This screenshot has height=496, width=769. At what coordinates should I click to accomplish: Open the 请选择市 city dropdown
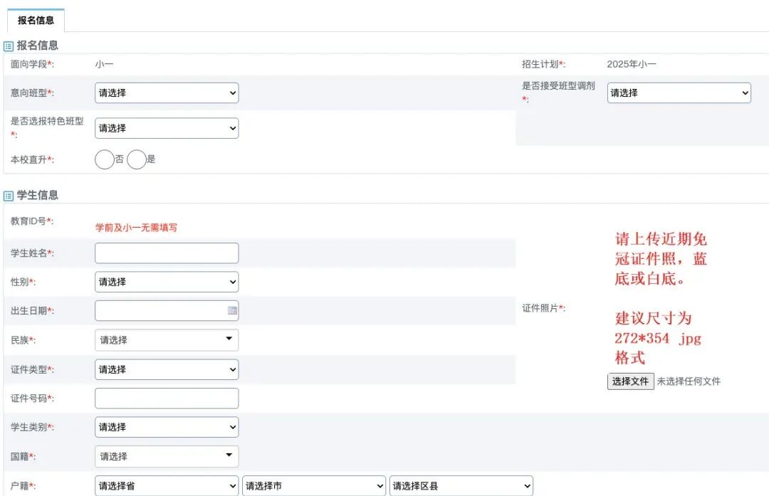pos(314,487)
